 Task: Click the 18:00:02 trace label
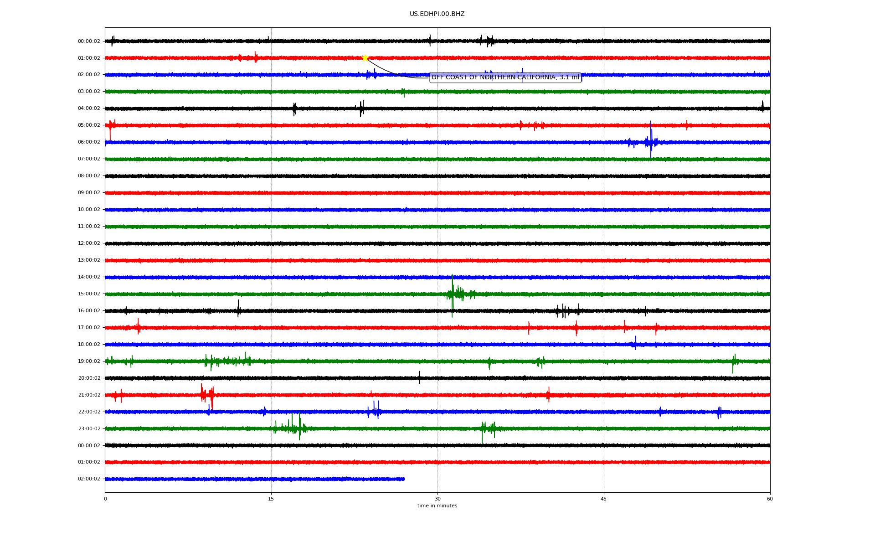coord(89,345)
